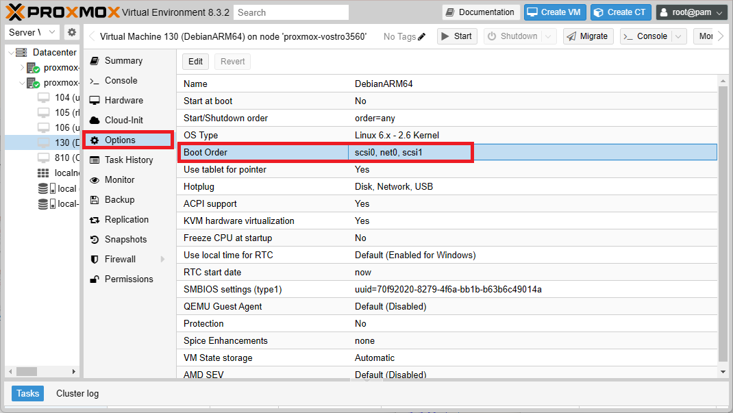Image resolution: width=733 pixels, height=413 pixels.
Task: Select the KVM hardware virtualization row
Action: 447,221
